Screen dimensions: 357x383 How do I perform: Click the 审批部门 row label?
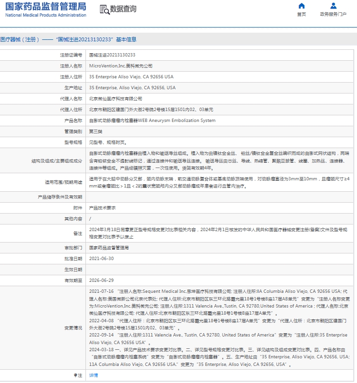(x=73, y=248)
